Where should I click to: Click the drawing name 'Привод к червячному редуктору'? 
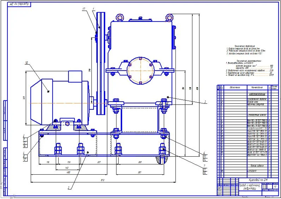pyautogui.click(x=249, y=187)
